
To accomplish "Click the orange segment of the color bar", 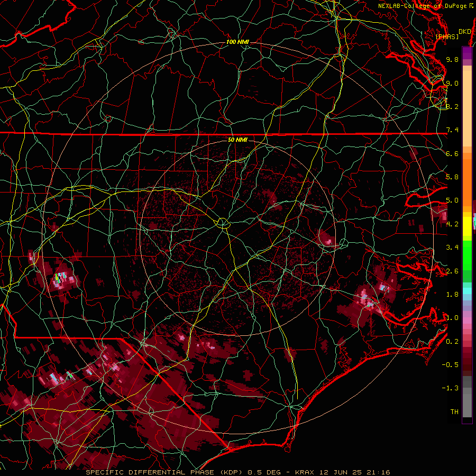I will tap(467, 182).
